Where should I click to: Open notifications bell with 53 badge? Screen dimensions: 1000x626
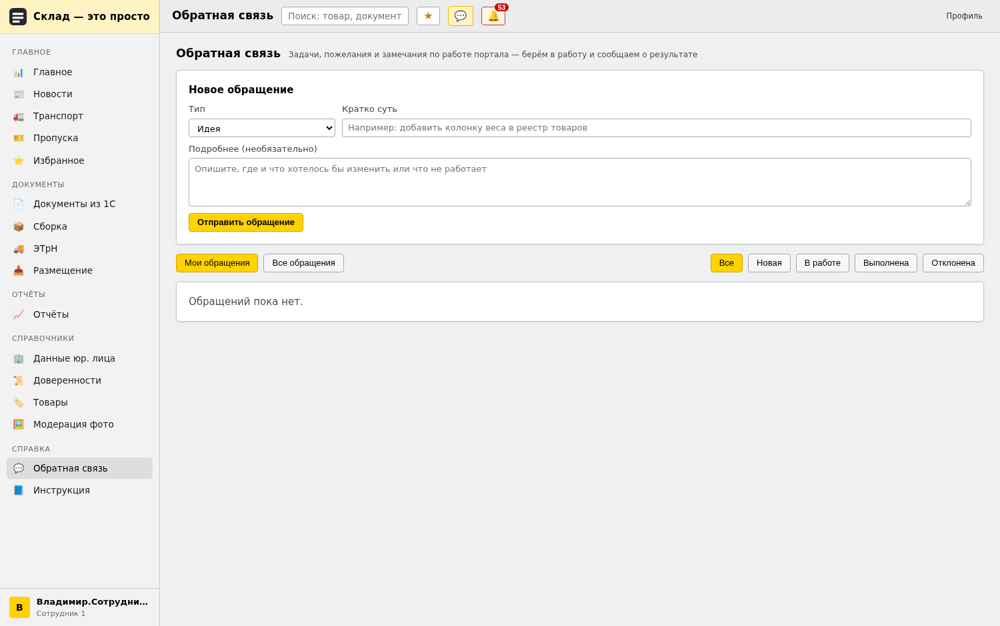tap(493, 16)
